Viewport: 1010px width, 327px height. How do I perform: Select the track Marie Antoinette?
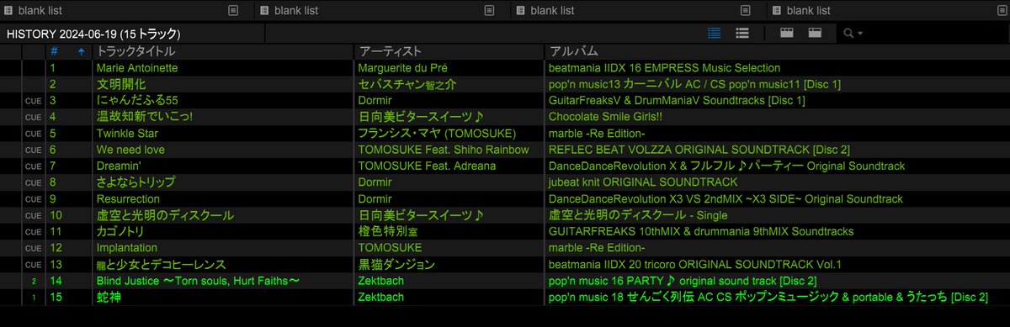137,68
